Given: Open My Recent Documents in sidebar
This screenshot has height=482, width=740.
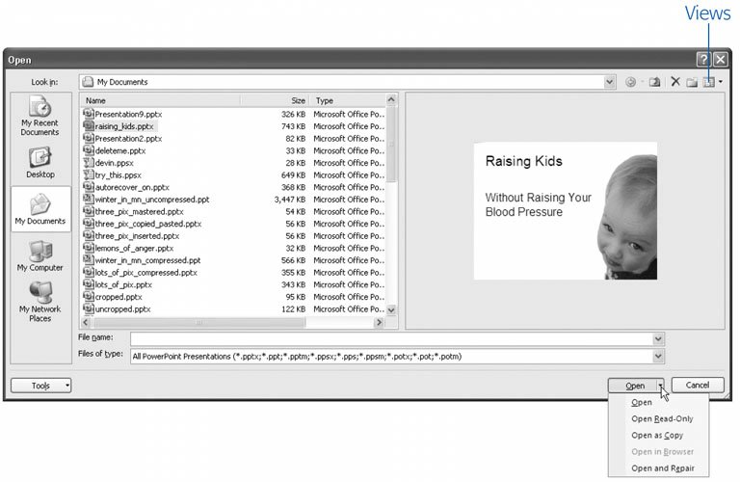Looking at the screenshot, I should (40, 118).
